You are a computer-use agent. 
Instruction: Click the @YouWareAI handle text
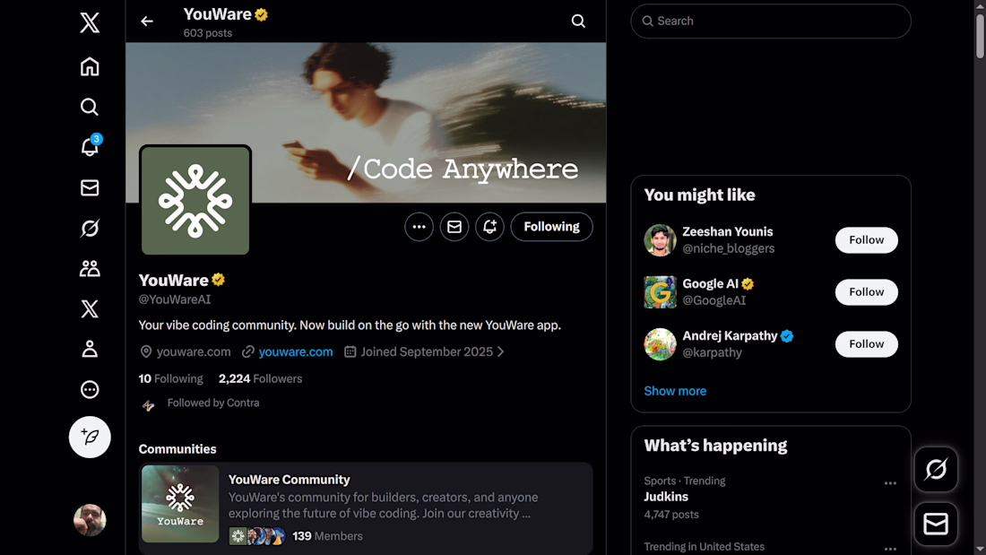point(174,299)
